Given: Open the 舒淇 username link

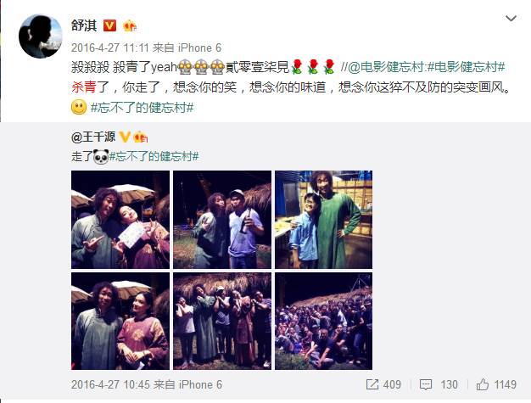Looking at the screenshot, I should pyautogui.click(x=84, y=25).
